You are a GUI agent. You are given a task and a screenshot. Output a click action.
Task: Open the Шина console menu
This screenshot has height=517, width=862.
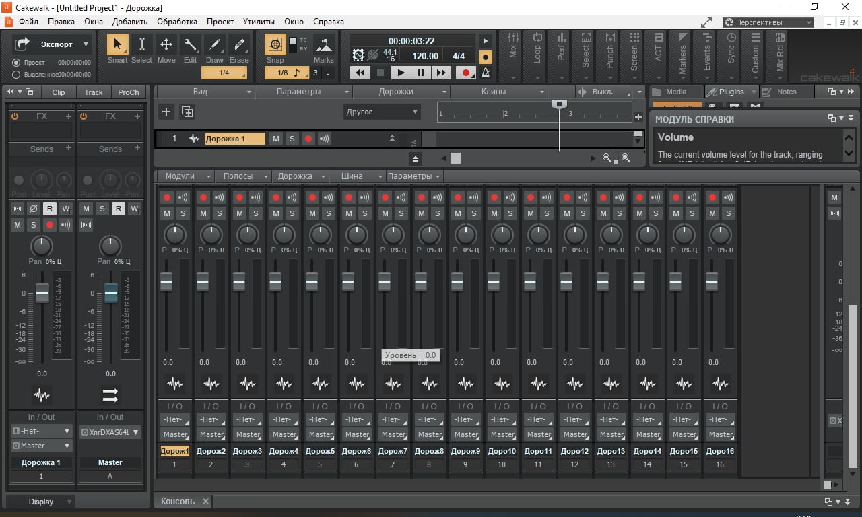(x=358, y=176)
